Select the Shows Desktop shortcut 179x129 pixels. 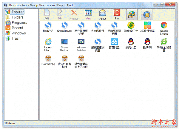tap(65, 45)
